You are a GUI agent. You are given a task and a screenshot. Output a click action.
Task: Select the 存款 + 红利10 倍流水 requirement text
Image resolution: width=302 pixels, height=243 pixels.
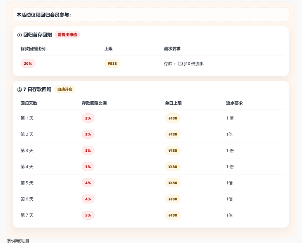click(184, 64)
